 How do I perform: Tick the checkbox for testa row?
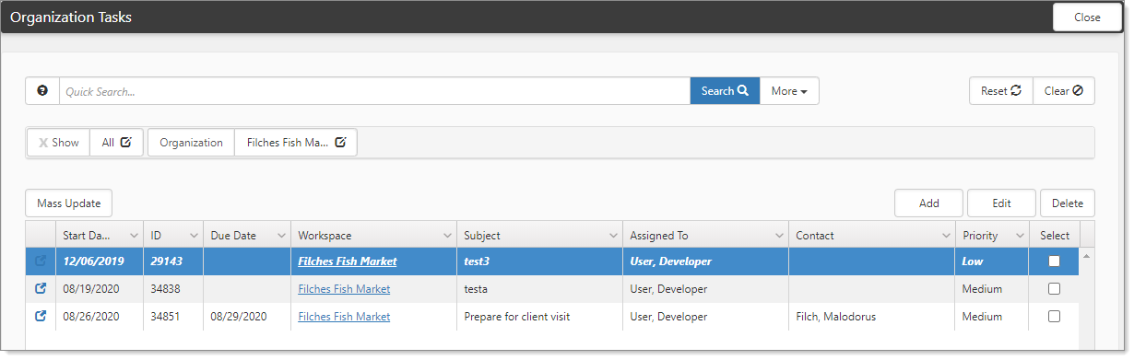1054,289
